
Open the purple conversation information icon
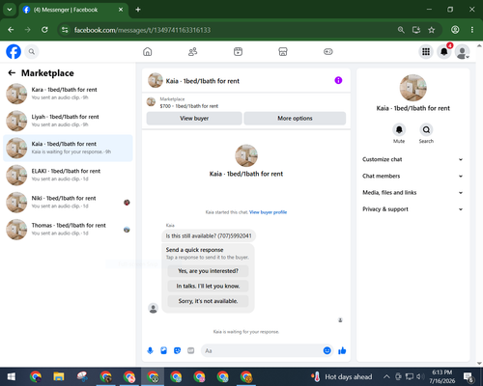coord(338,80)
